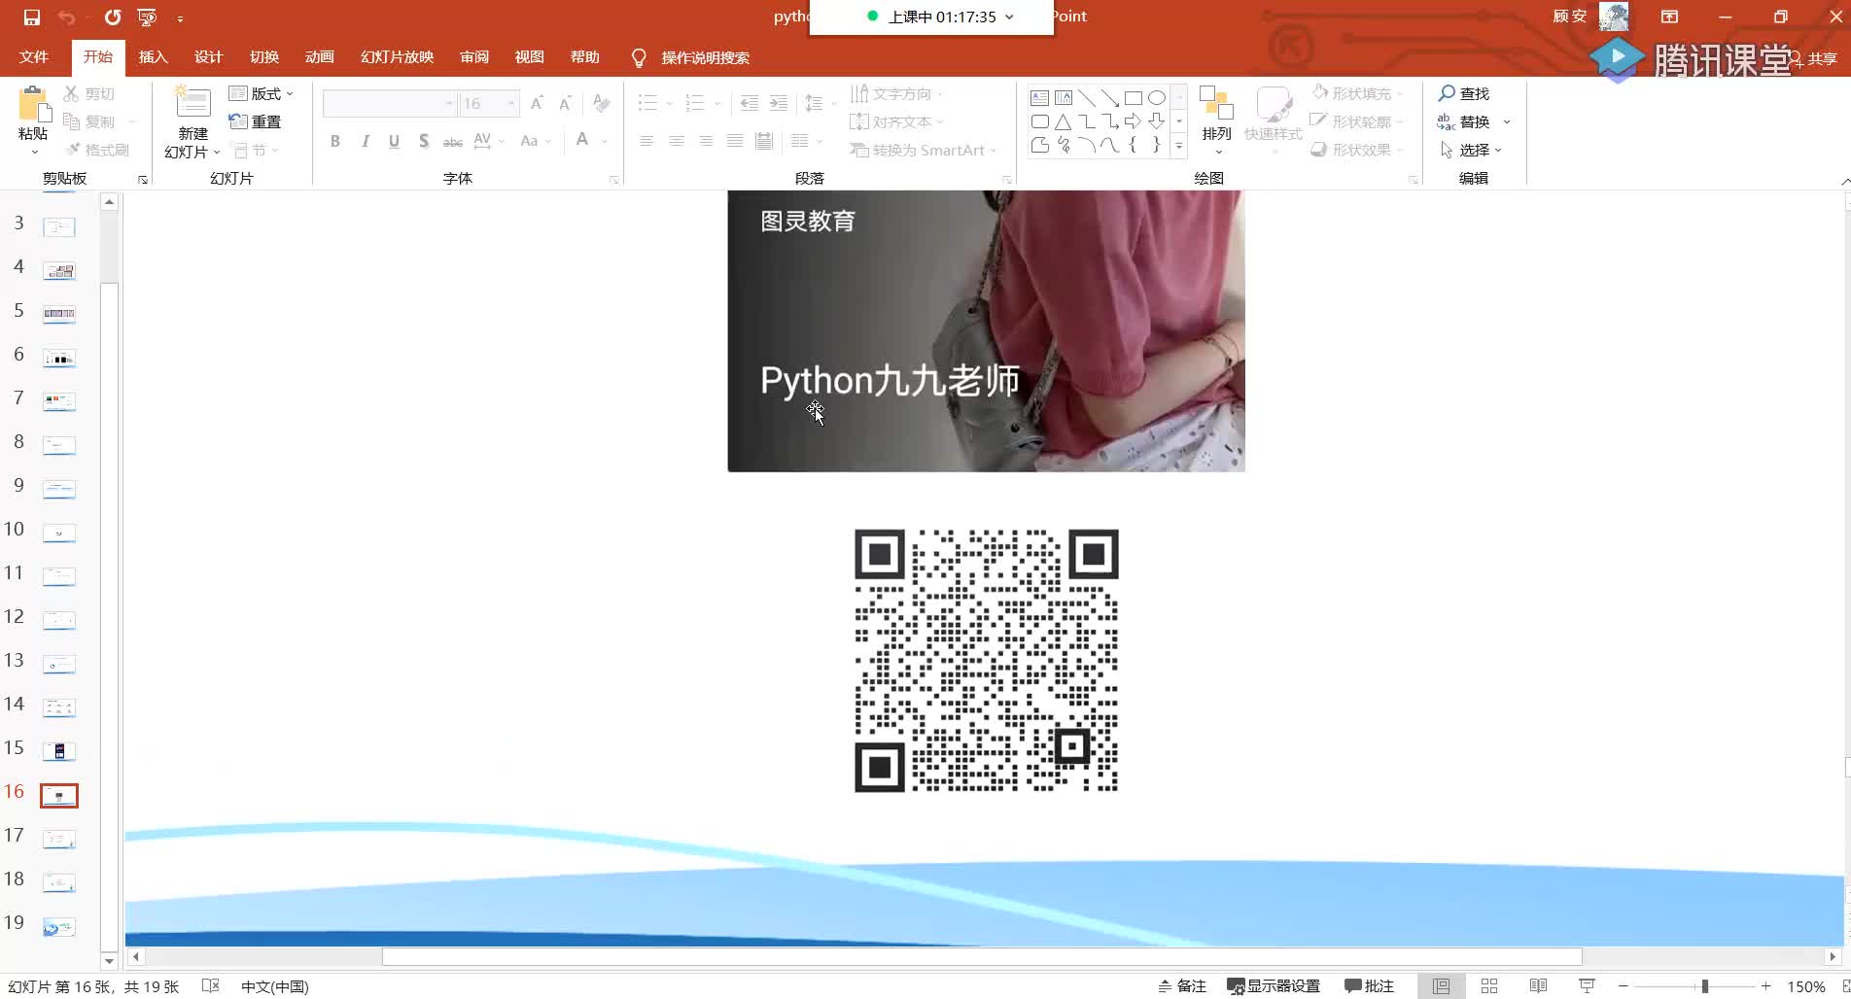The image size is (1851, 999).
Task: Open the Select dropdown
Action: [1472, 150]
